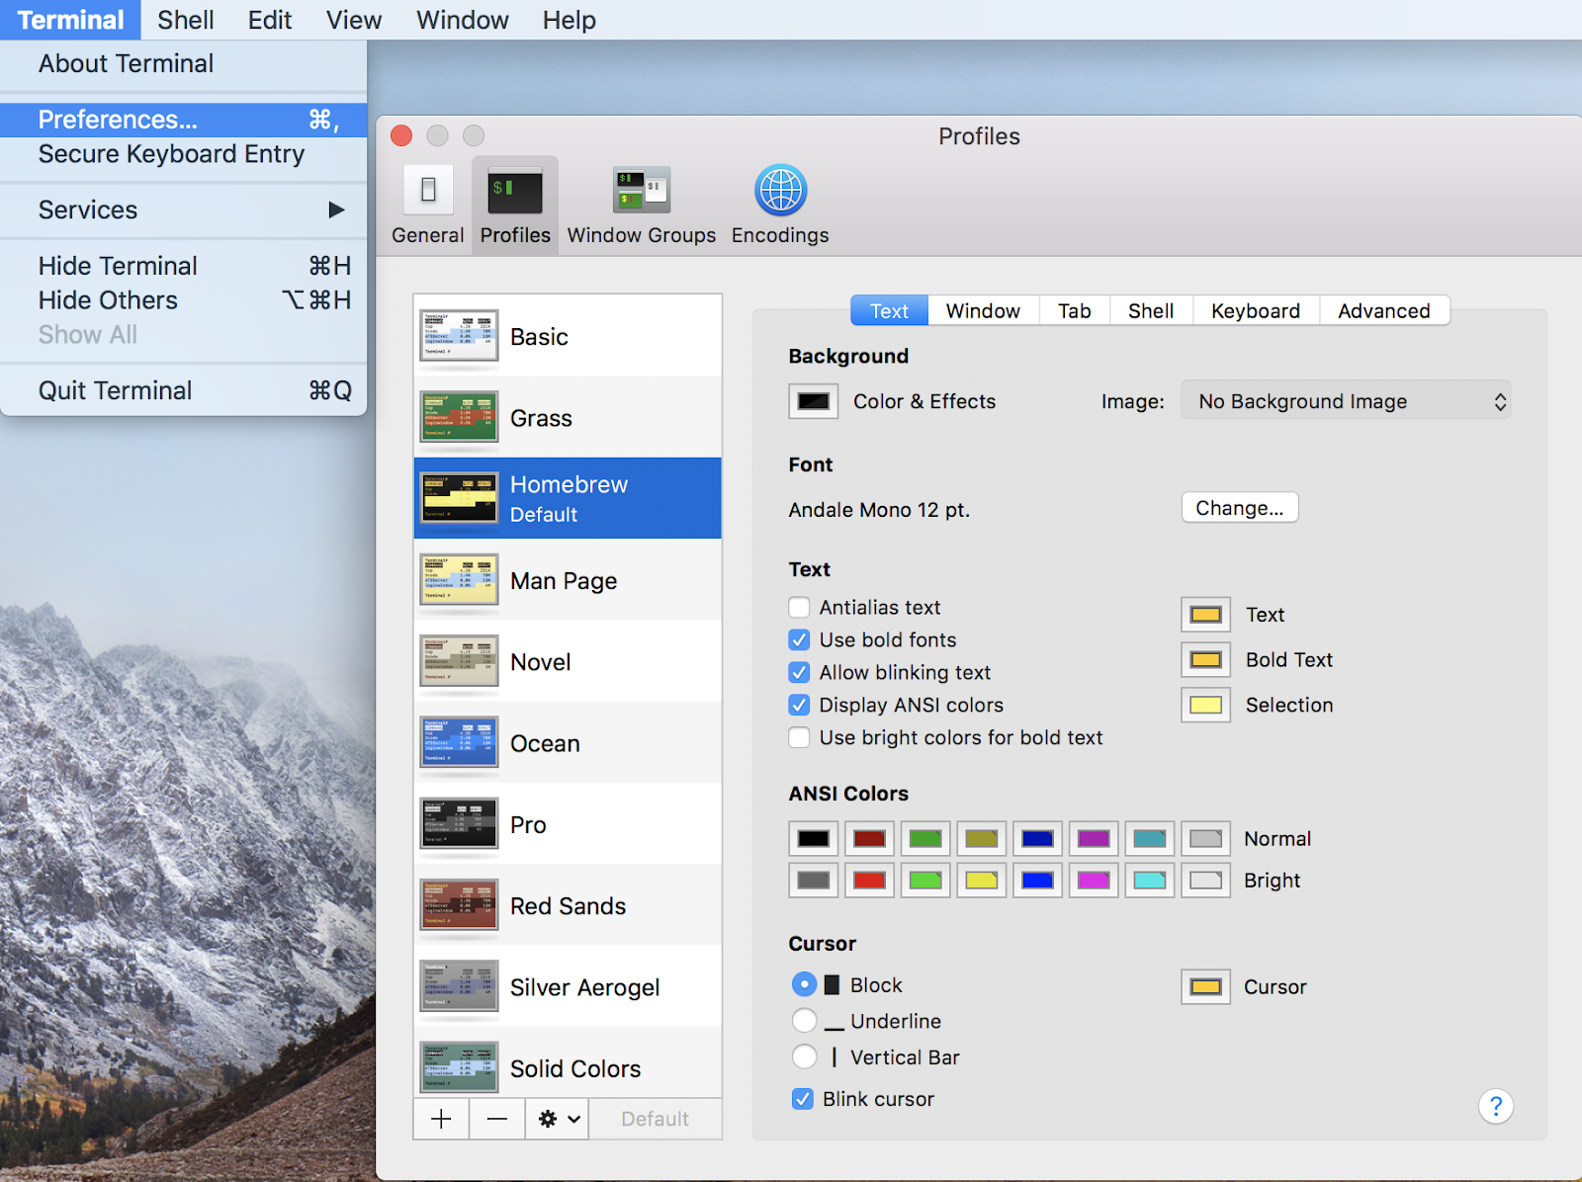Click Preferences in the Terminal menu
The image size is (1582, 1182).
(184, 120)
